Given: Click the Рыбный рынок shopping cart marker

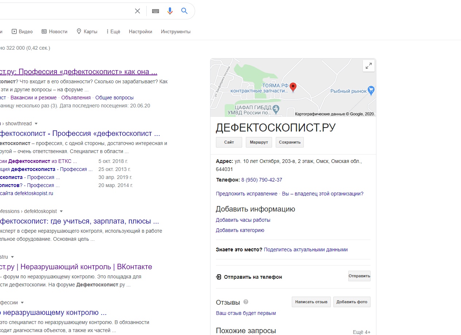Looking at the screenshot, I should 371,90.
